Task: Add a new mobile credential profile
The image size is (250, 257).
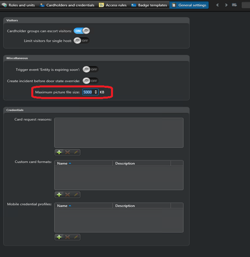Action: [59, 237]
